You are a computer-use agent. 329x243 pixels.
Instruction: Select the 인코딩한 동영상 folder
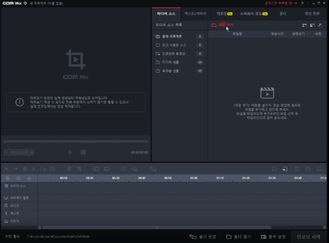[180, 54]
